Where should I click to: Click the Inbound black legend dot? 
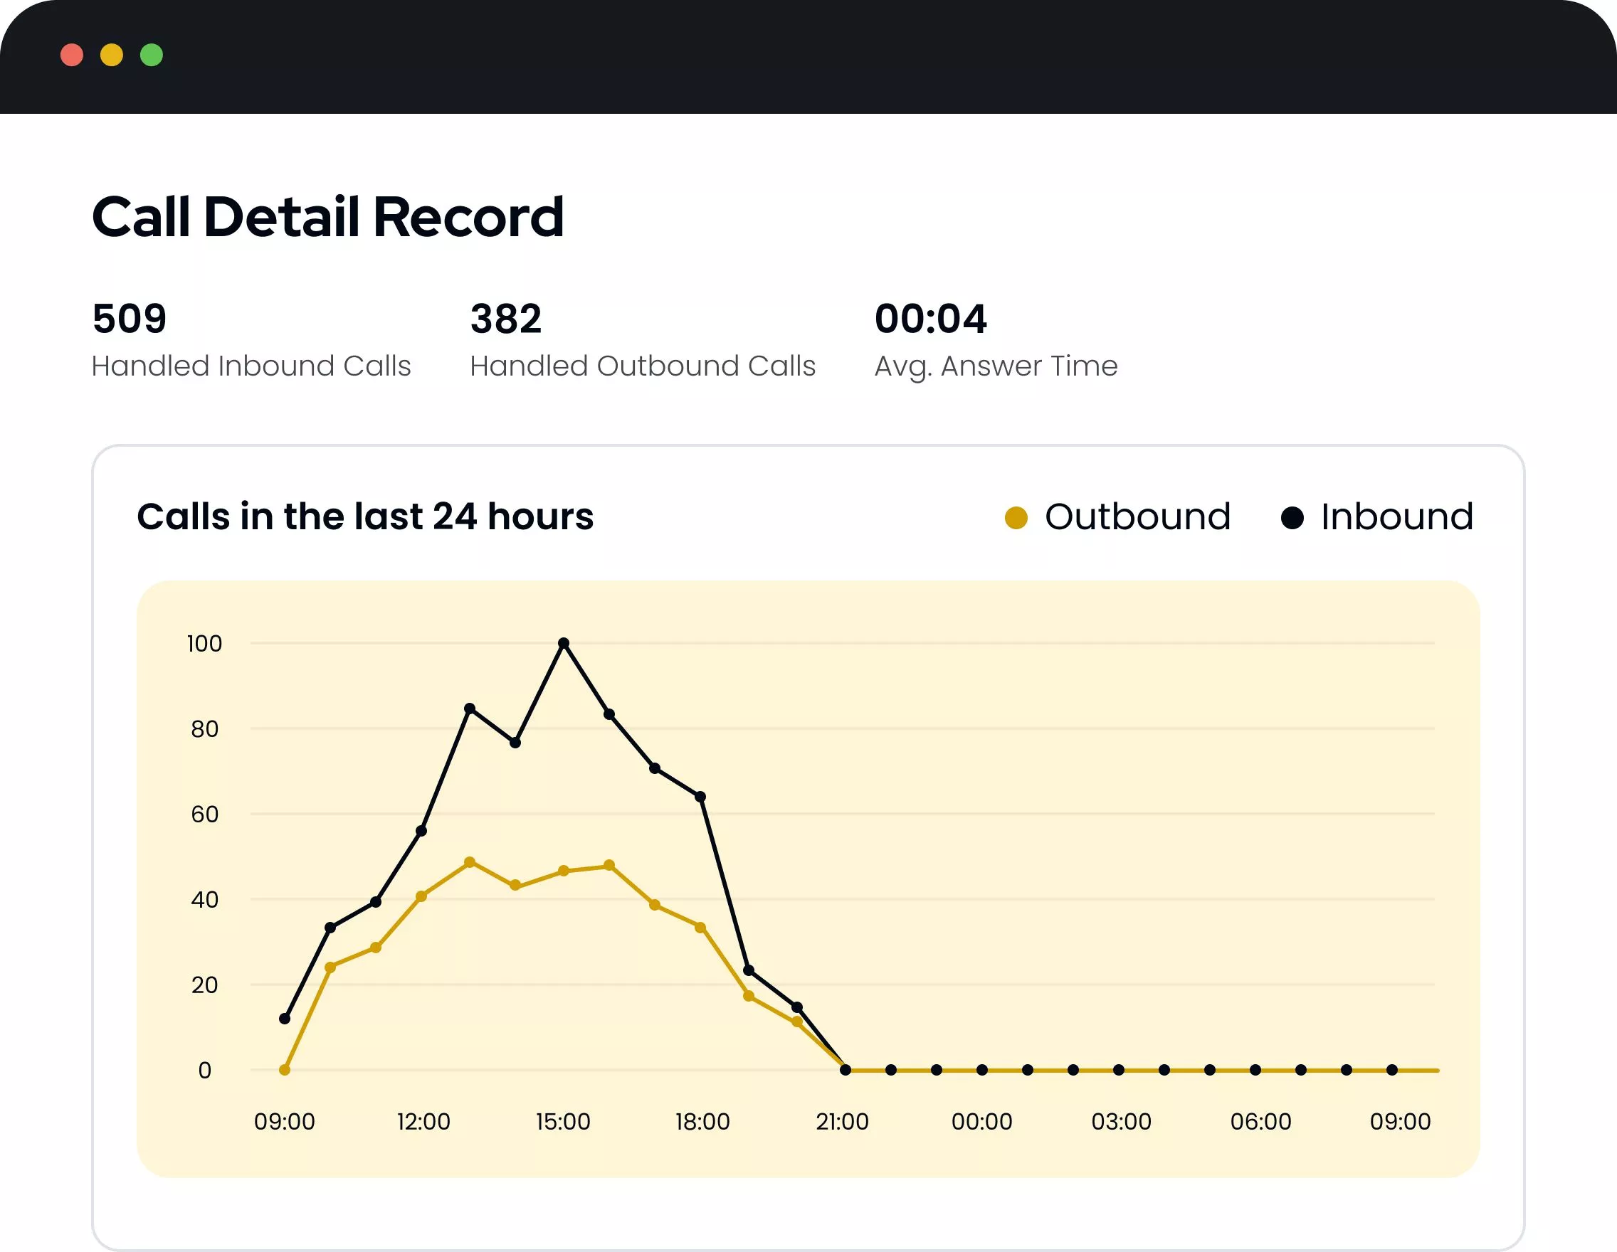pos(1292,518)
